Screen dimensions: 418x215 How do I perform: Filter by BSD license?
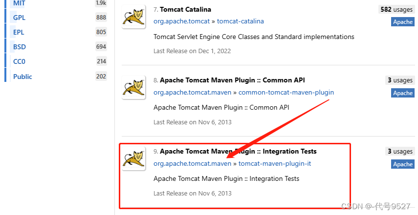coord(20,47)
